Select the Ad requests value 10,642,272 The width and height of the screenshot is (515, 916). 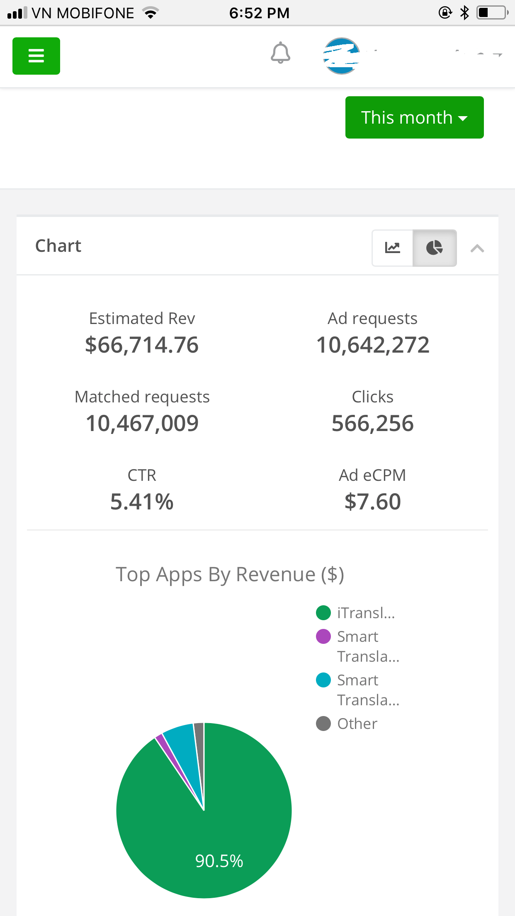[373, 345]
